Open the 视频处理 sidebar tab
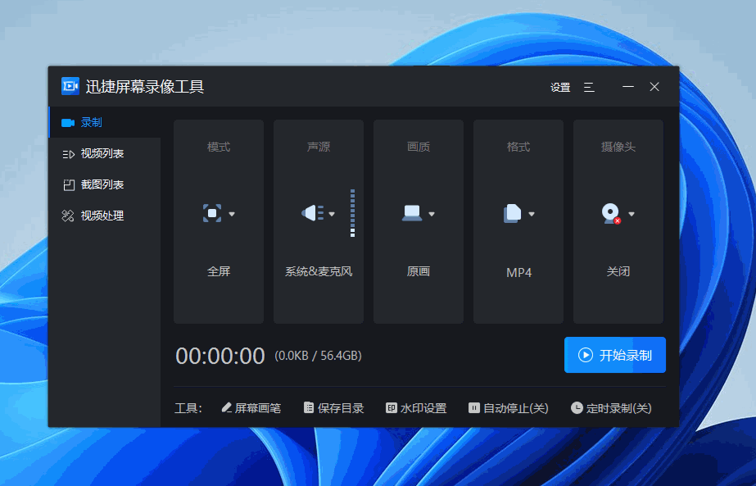756x486 pixels. (x=105, y=216)
